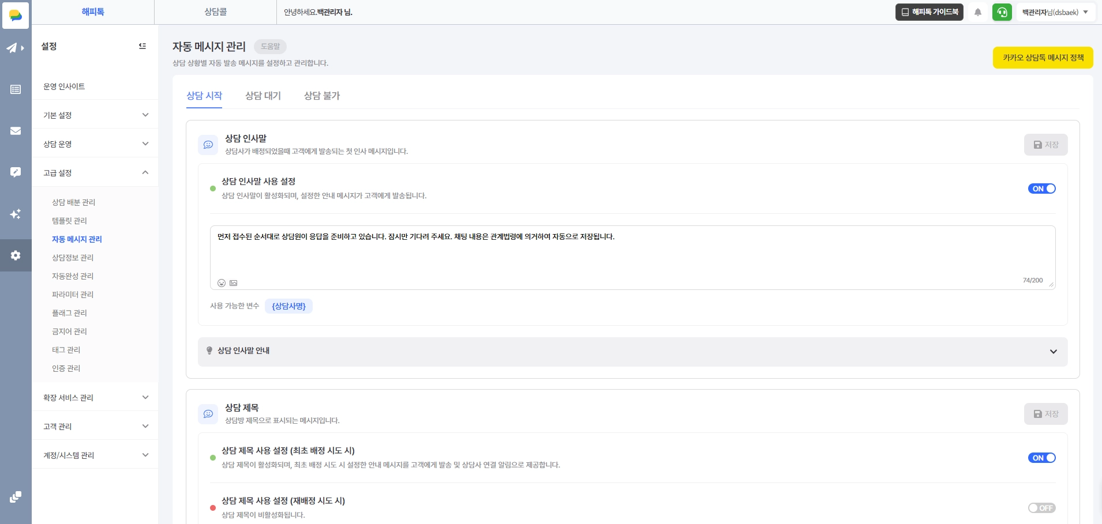Image resolution: width=1102 pixels, height=524 pixels.
Task: Switch to 상담 불가 tab
Action: coord(322,96)
